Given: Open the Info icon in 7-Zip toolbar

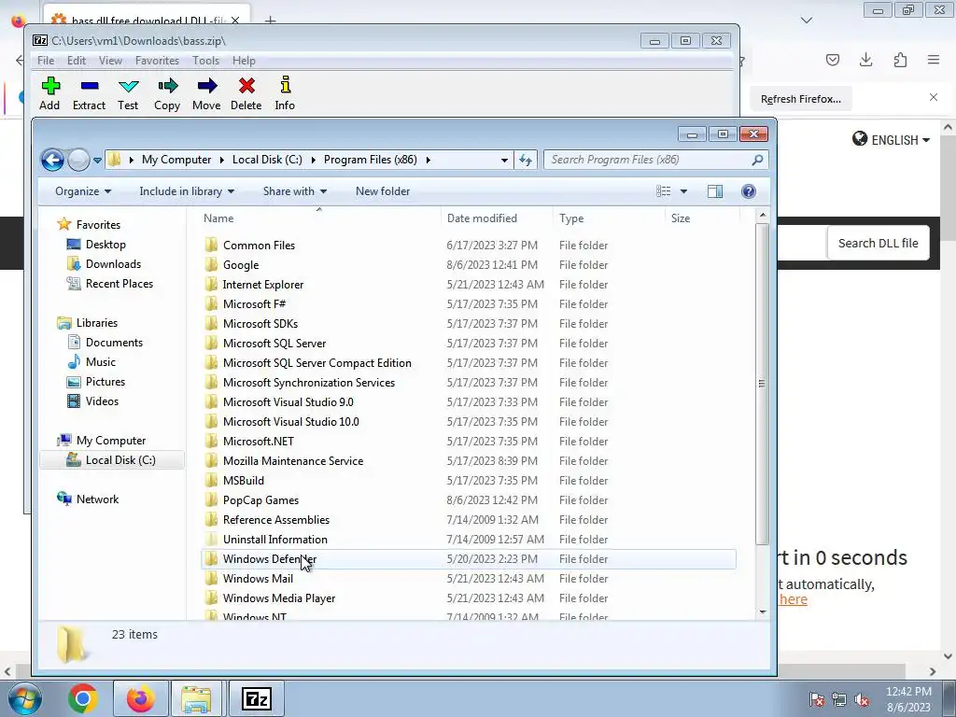Looking at the screenshot, I should [285, 85].
